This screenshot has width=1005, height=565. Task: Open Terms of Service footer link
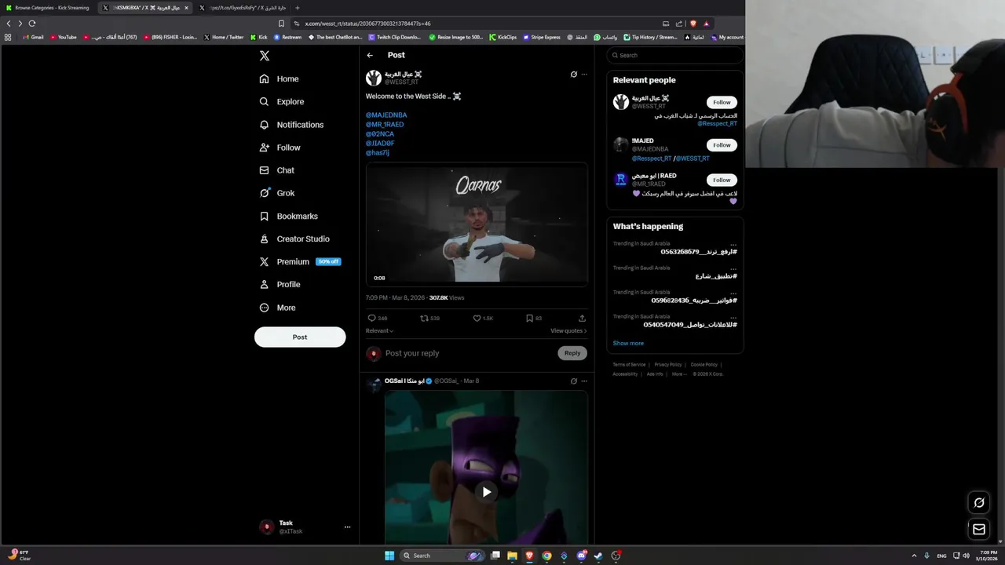point(629,364)
